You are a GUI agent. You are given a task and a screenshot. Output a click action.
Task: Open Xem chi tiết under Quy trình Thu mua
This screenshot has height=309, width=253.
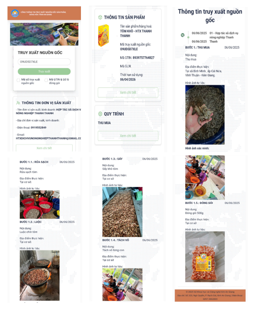coord(128,136)
